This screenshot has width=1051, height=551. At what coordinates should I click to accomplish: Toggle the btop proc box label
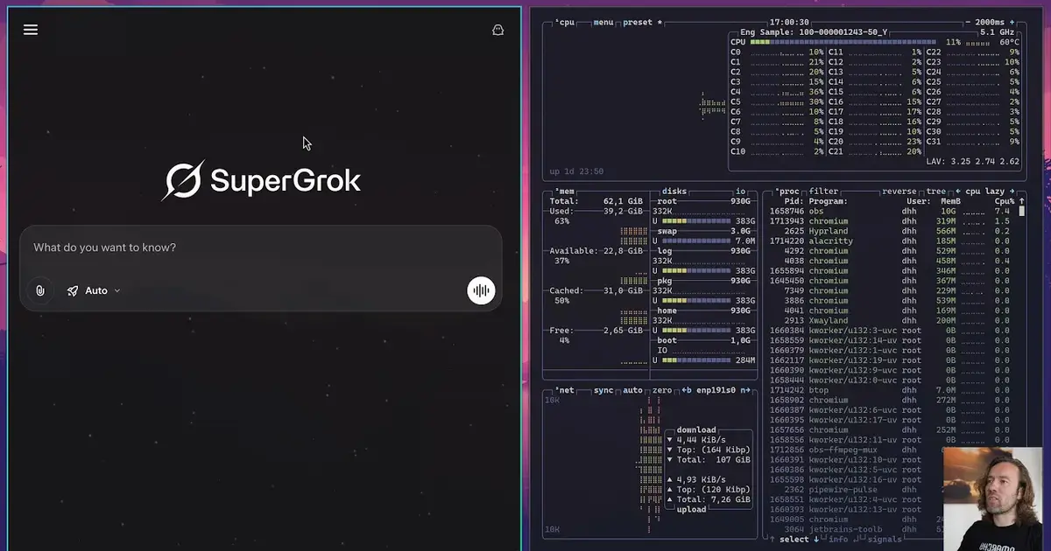tap(786, 191)
